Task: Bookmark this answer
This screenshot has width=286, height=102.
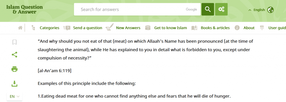Action: click(15, 42)
